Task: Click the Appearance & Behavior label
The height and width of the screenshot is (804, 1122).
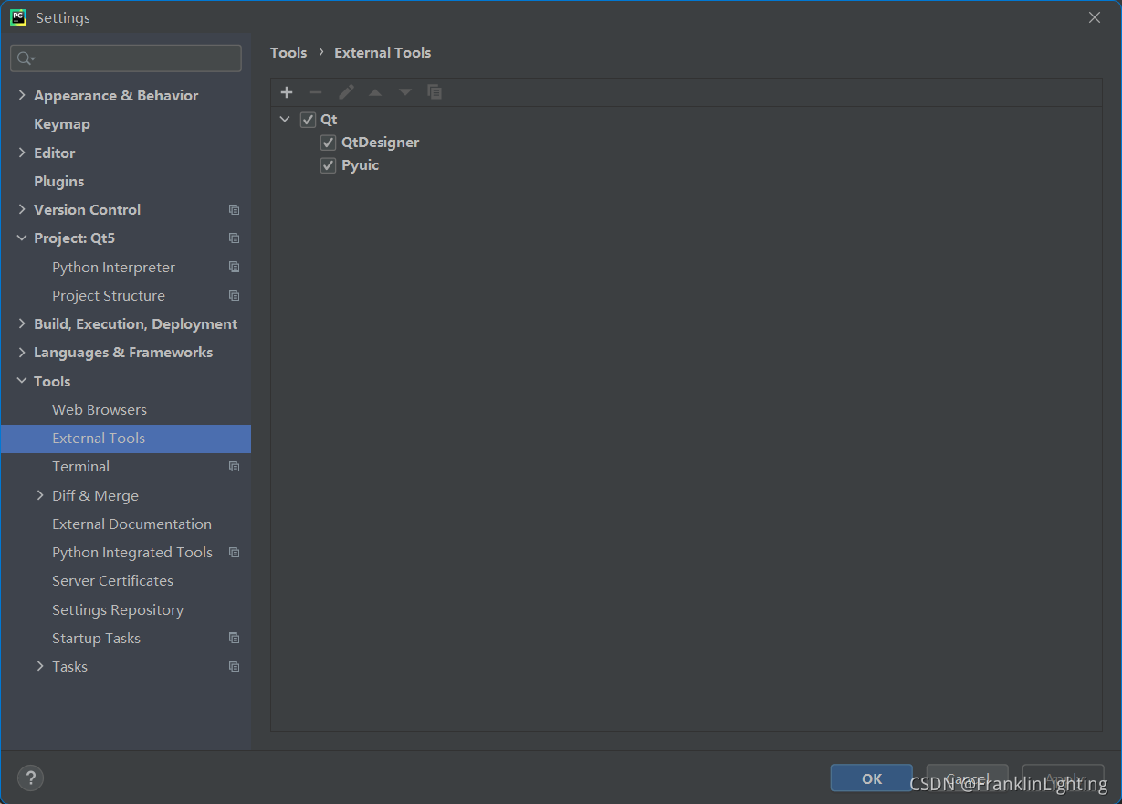Action: click(116, 96)
